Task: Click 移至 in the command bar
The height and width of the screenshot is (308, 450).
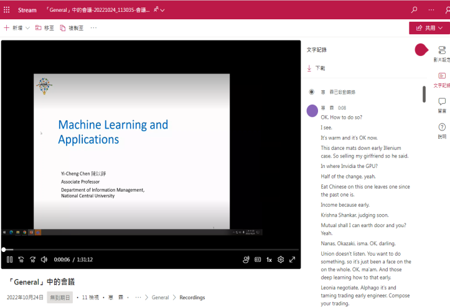Action: (x=45, y=28)
